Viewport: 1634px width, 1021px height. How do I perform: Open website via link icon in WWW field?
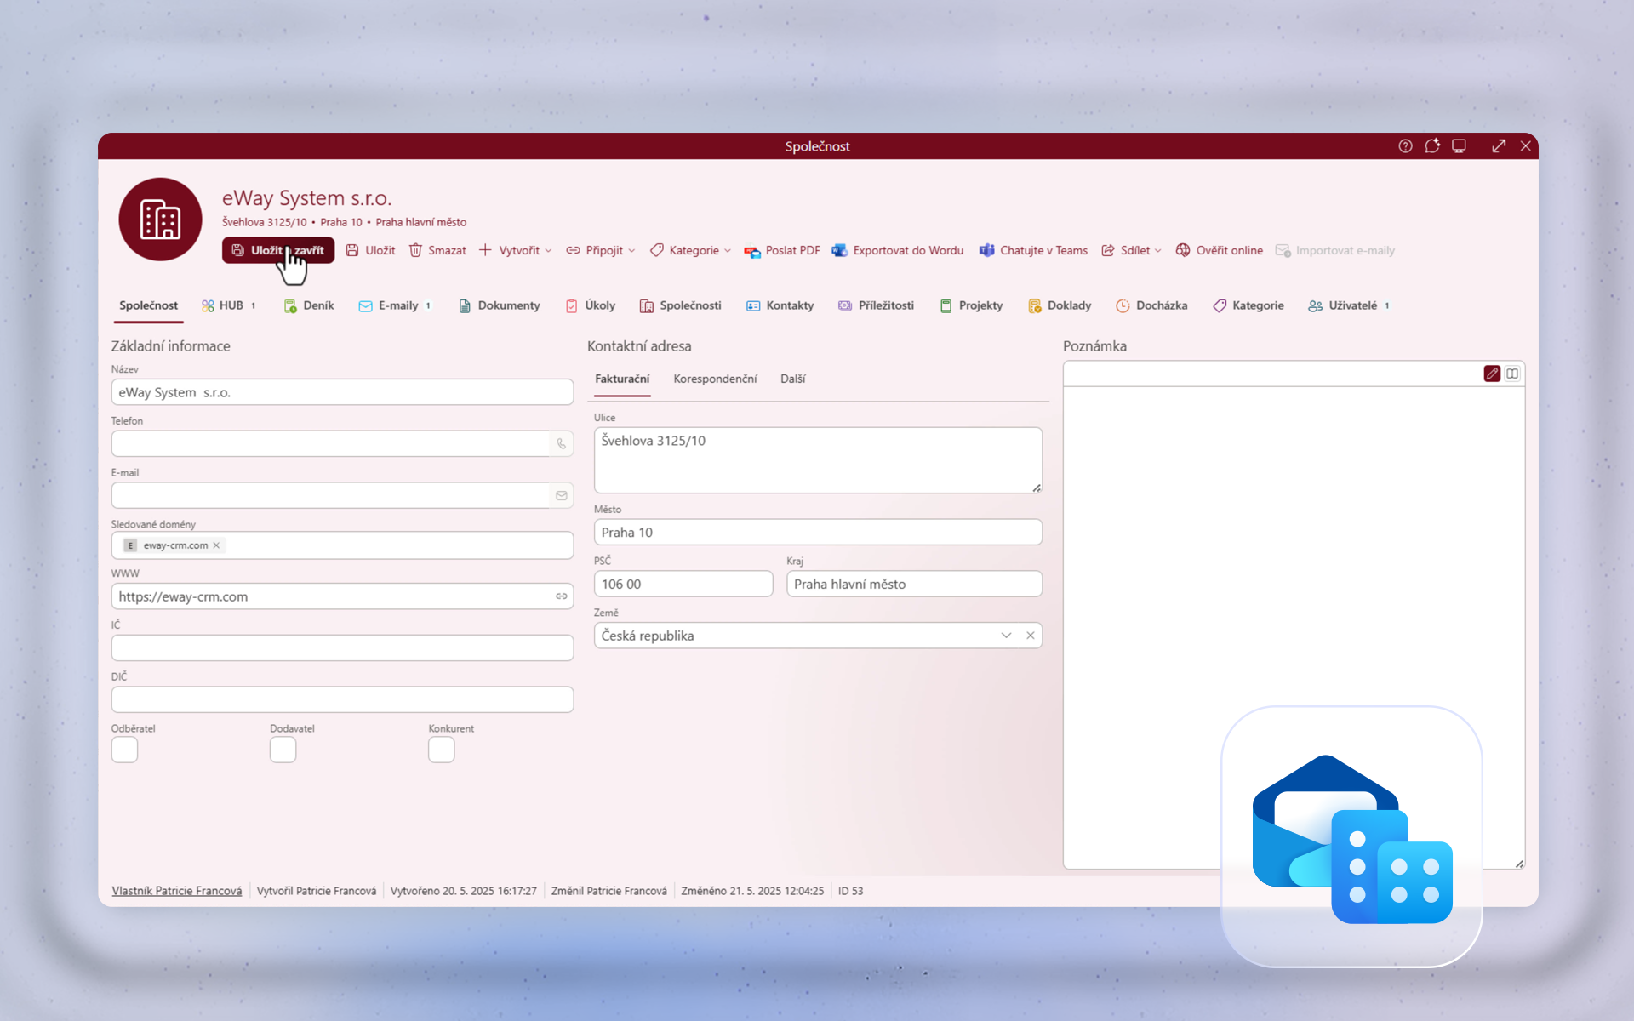562,596
